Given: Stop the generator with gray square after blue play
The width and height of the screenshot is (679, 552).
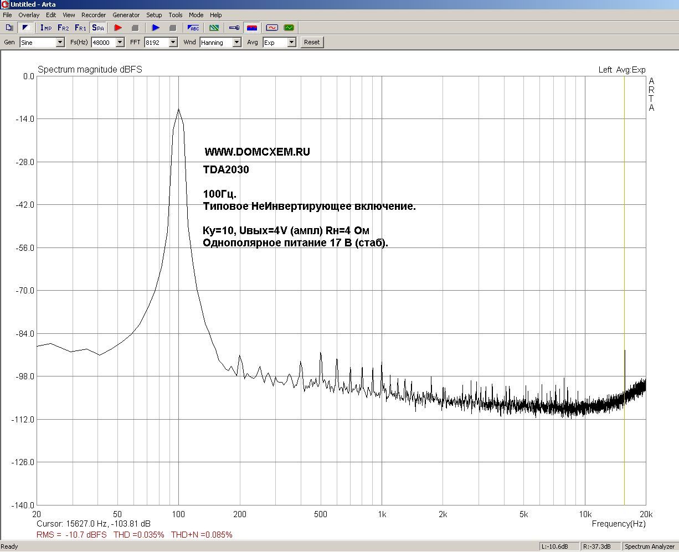Looking at the screenshot, I should click(x=172, y=27).
